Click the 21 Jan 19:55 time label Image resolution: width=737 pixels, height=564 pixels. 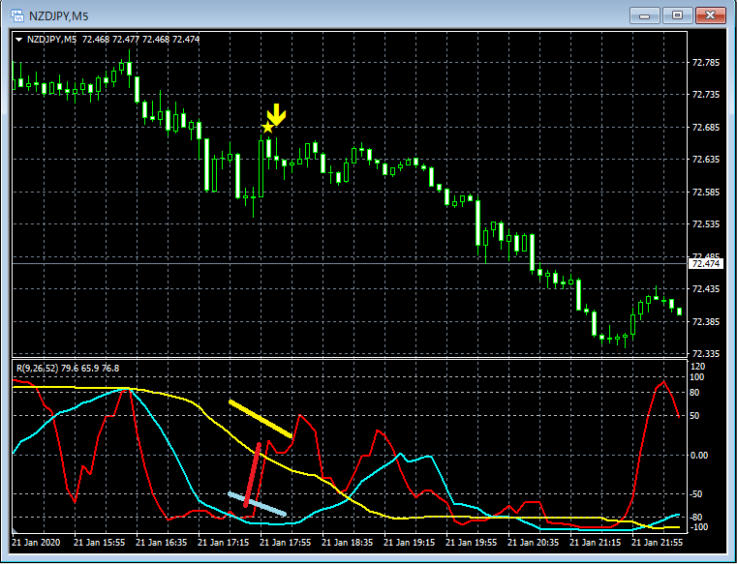click(472, 543)
